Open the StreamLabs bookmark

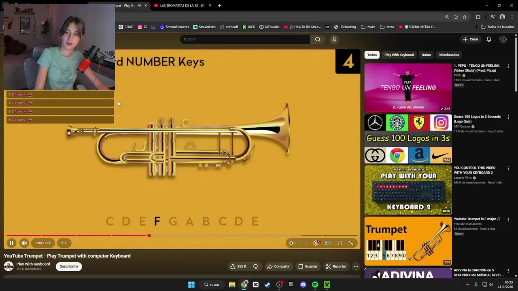point(204,27)
